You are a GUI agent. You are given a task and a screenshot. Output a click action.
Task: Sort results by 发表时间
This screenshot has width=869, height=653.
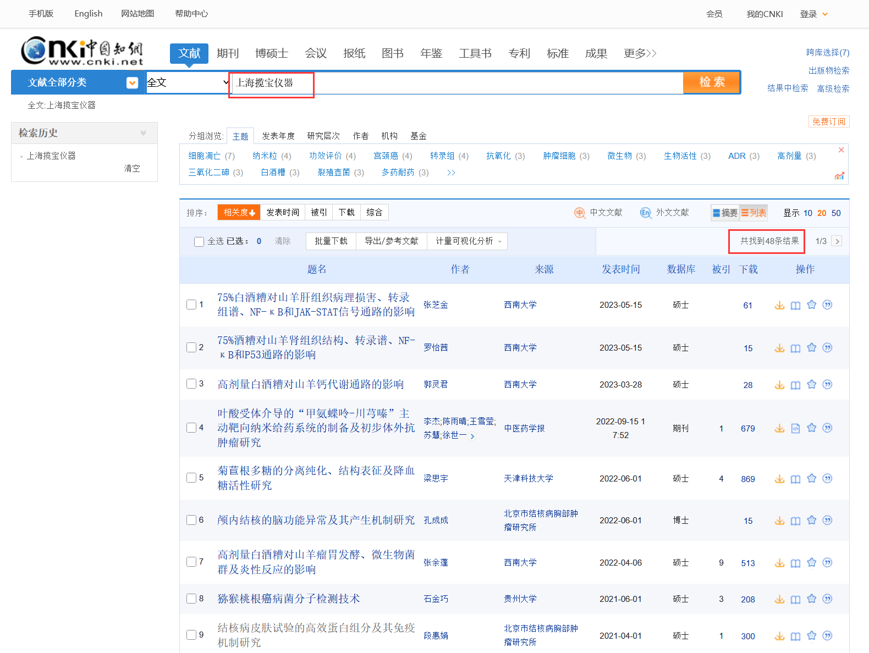pyautogui.click(x=283, y=213)
